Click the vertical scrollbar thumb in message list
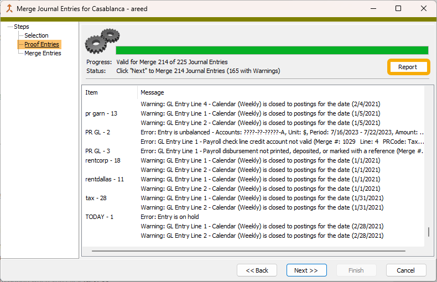This screenshot has width=437, height=282. [x=428, y=232]
